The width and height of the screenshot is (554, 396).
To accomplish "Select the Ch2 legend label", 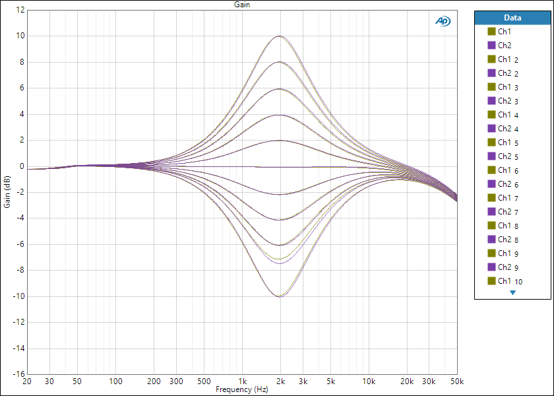I will (505, 46).
